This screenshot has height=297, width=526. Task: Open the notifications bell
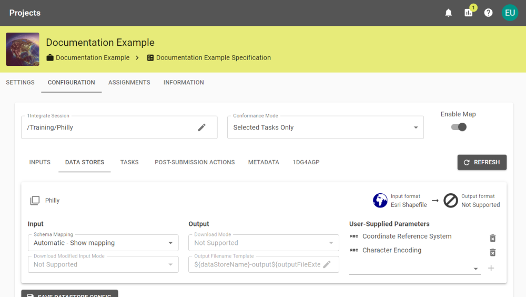click(x=448, y=13)
